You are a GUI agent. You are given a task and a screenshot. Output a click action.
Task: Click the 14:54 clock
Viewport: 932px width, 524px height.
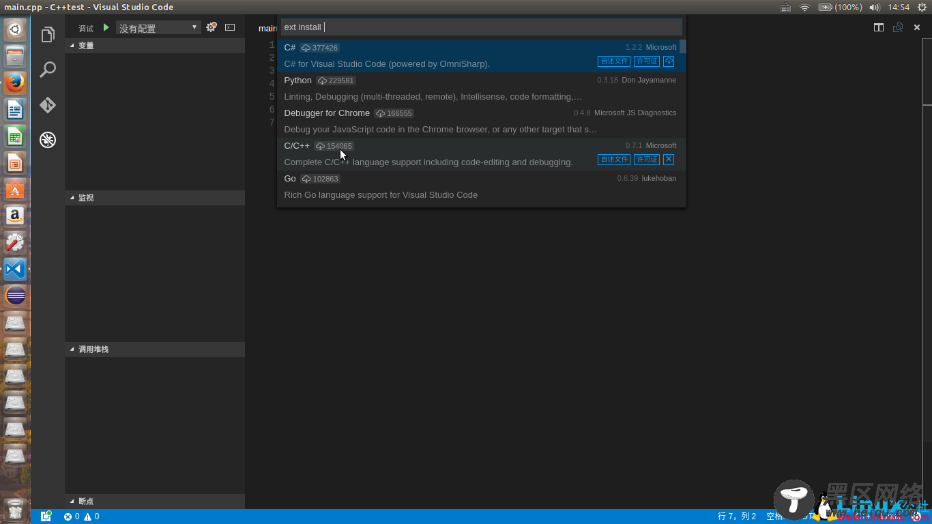coord(899,8)
